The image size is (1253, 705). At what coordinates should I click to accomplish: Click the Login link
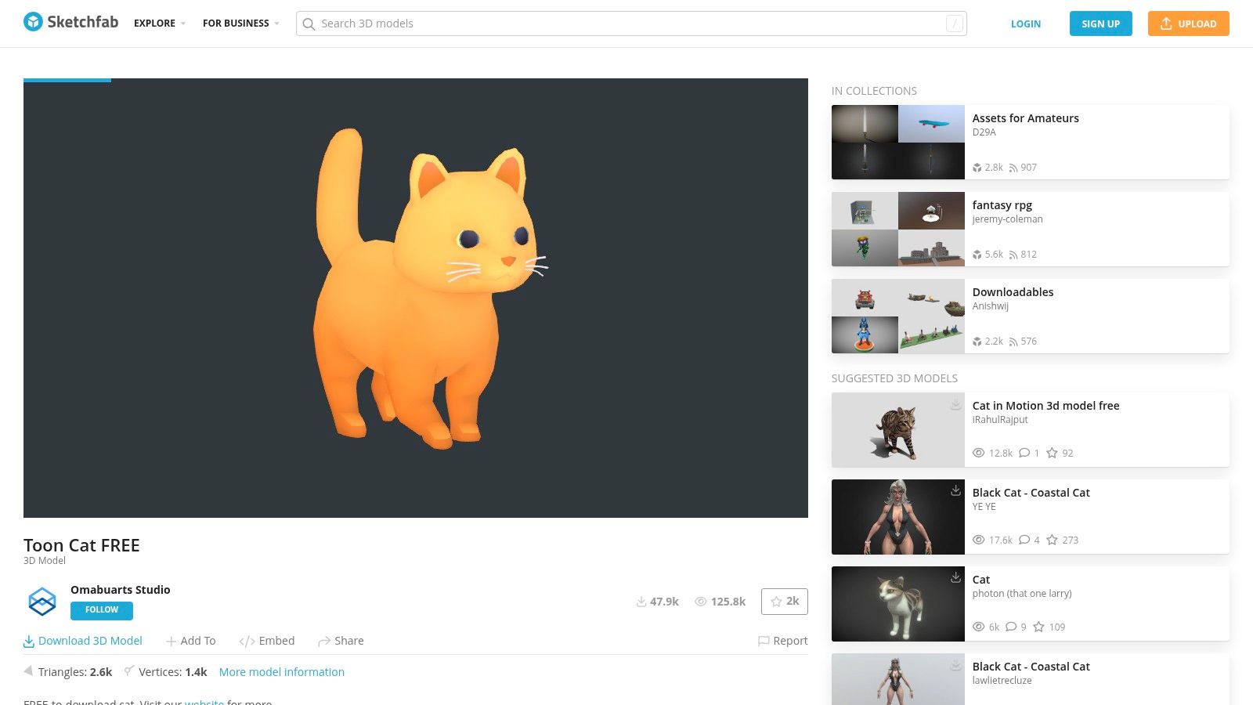[1026, 24]
